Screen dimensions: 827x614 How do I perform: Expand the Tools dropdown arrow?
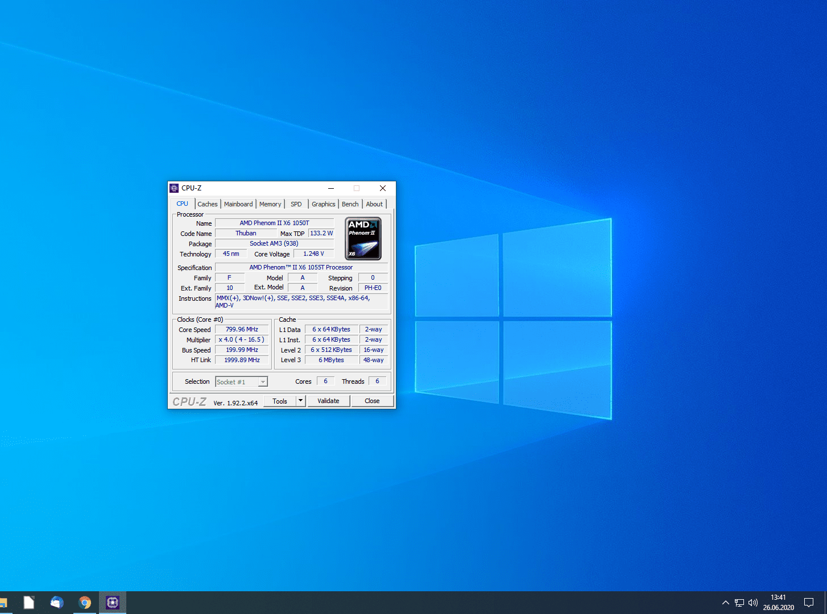301,401
